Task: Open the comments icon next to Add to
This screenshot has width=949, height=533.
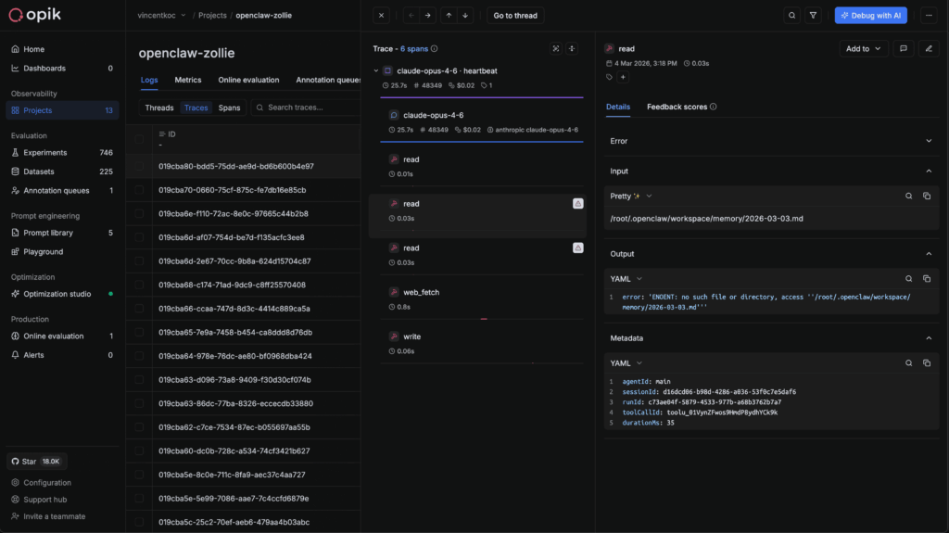Action: 903,48
